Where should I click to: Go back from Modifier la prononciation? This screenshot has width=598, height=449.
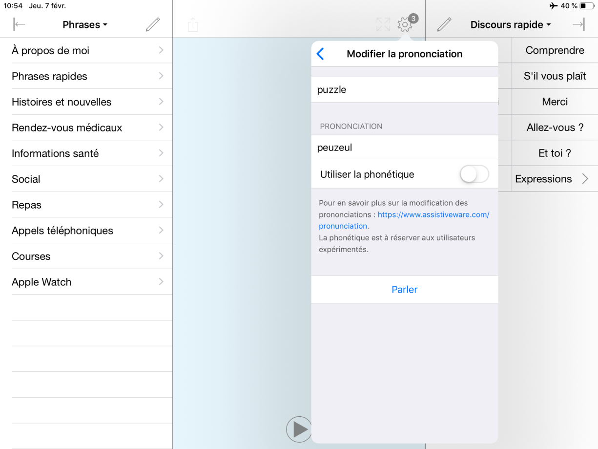[320, 54]
